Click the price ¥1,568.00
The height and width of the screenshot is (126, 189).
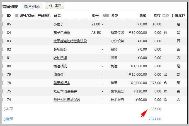pyautogui.click(x=139, y=66)
